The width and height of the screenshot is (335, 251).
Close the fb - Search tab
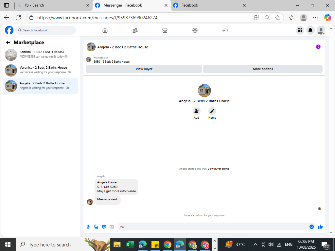click(88, 6)
